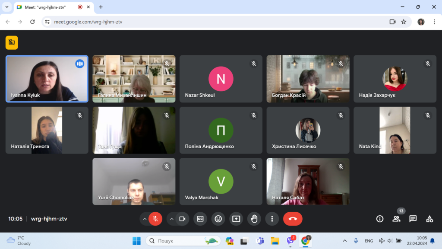Expand video settings chevron beside camera

(171, 219)
